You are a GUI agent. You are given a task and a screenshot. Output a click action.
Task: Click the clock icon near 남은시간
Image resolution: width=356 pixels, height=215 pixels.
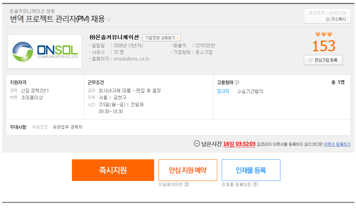197,144
